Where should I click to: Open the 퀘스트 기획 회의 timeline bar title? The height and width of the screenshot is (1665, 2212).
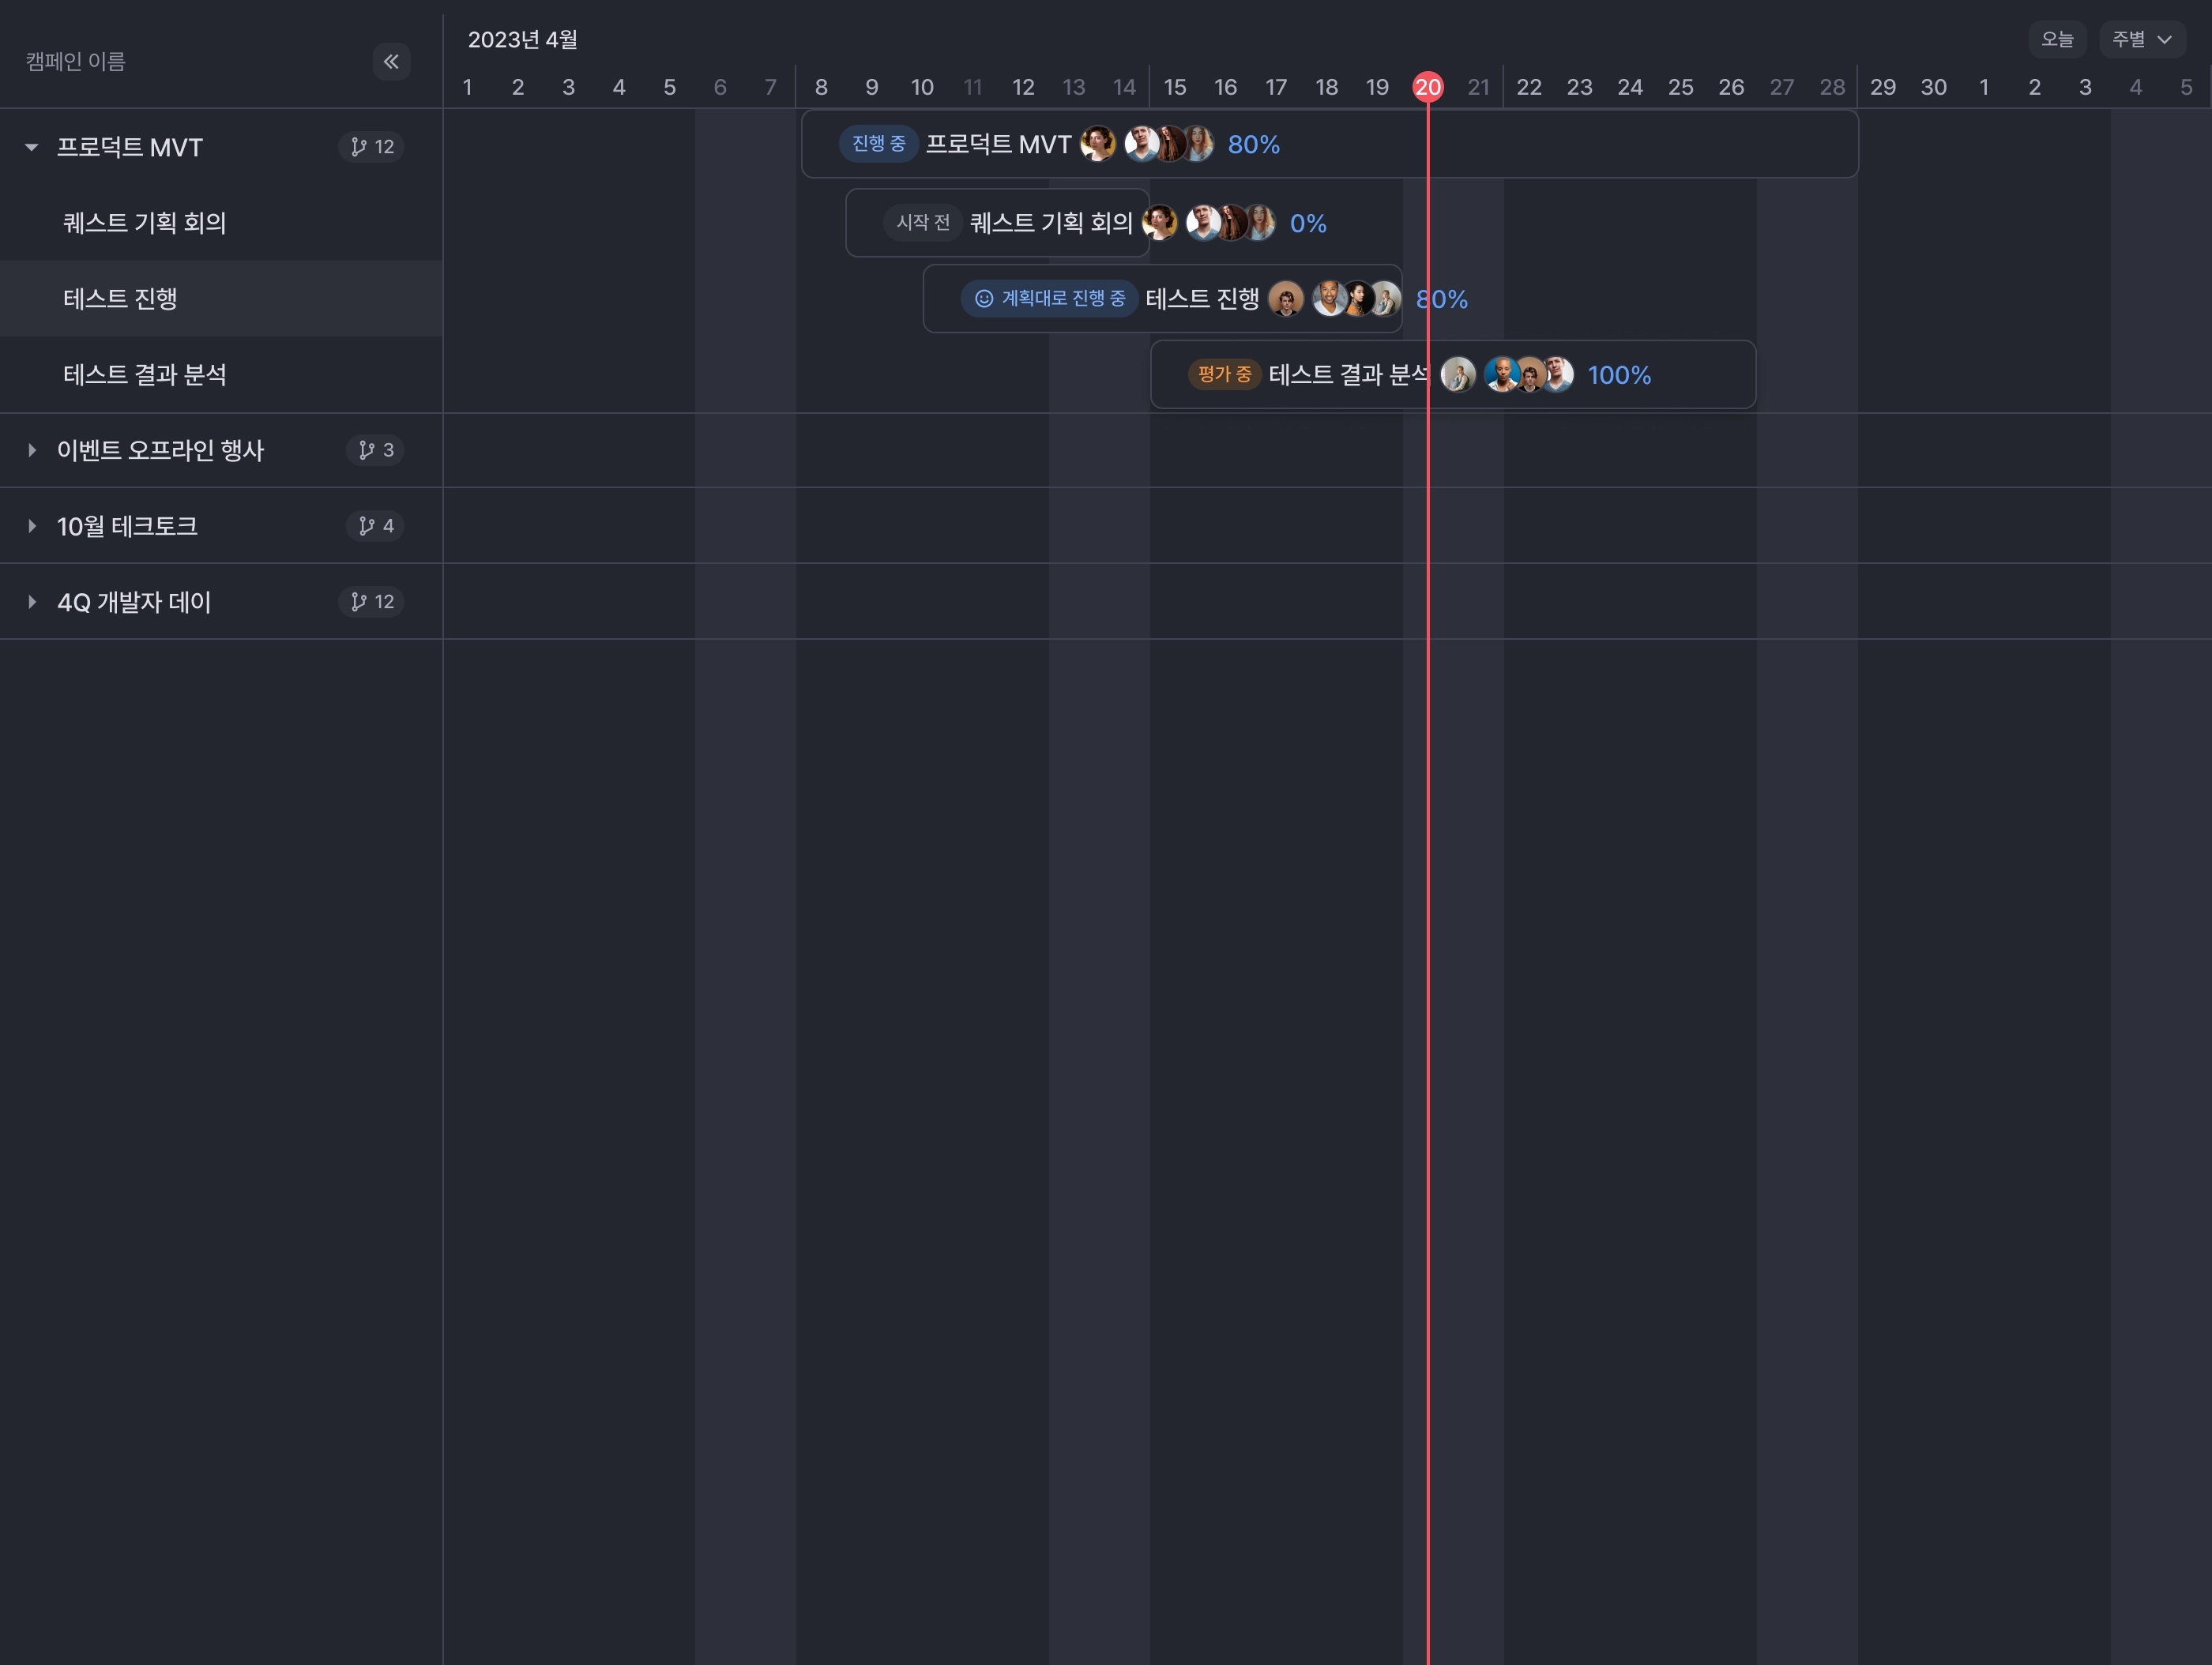tap(1051, 222)
